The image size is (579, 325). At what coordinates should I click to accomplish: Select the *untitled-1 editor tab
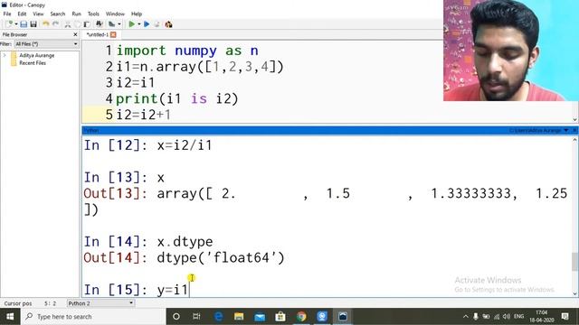click(98, 34)
